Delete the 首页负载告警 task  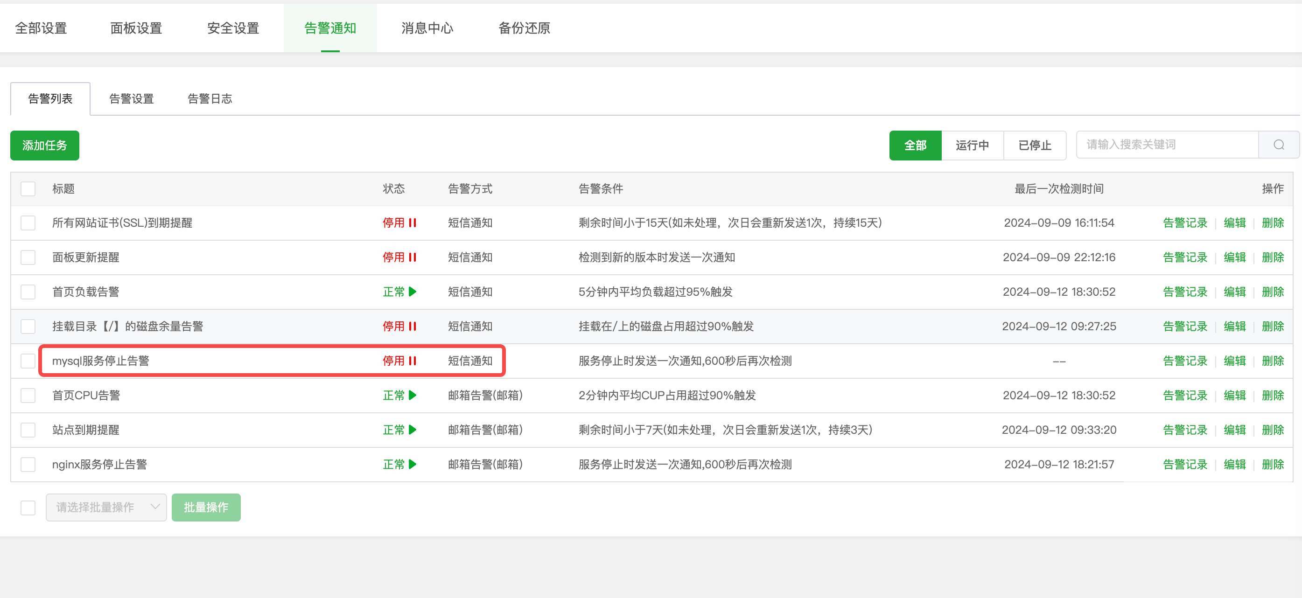(1273, 292)
